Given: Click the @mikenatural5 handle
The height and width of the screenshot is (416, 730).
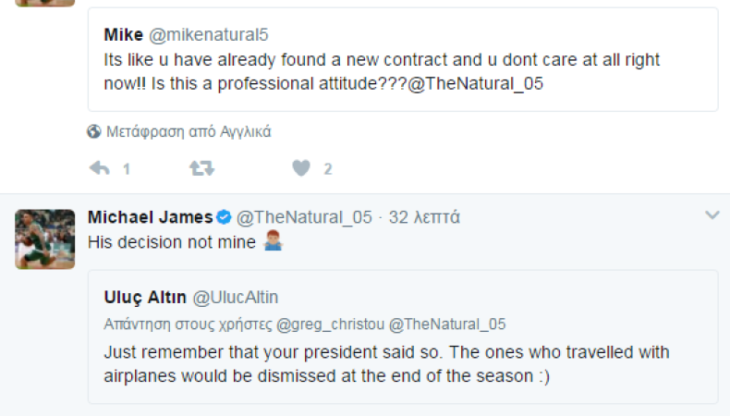Looking at the screenshot, I should click(x=209, y=35).
